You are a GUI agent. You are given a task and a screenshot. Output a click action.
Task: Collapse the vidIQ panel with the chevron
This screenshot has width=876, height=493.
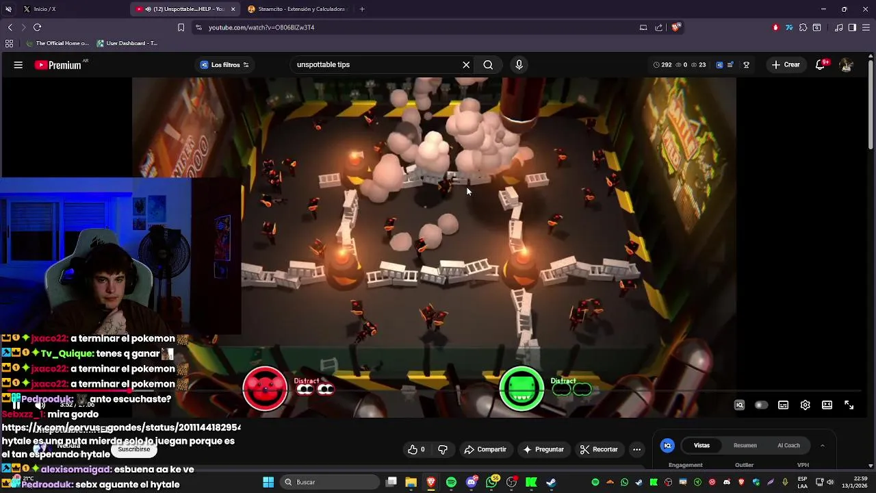click(x=823, y=446)
